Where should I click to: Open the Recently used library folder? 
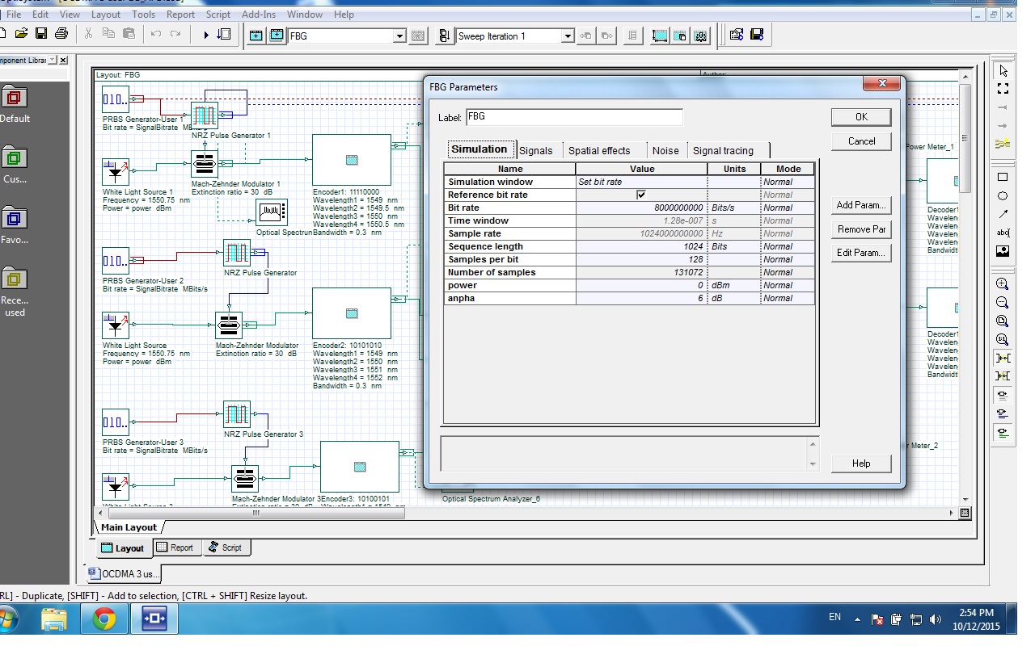(15, 280)
